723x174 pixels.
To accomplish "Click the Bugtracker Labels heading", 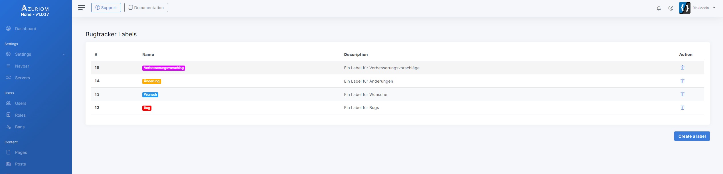I will tap(111, 34).
